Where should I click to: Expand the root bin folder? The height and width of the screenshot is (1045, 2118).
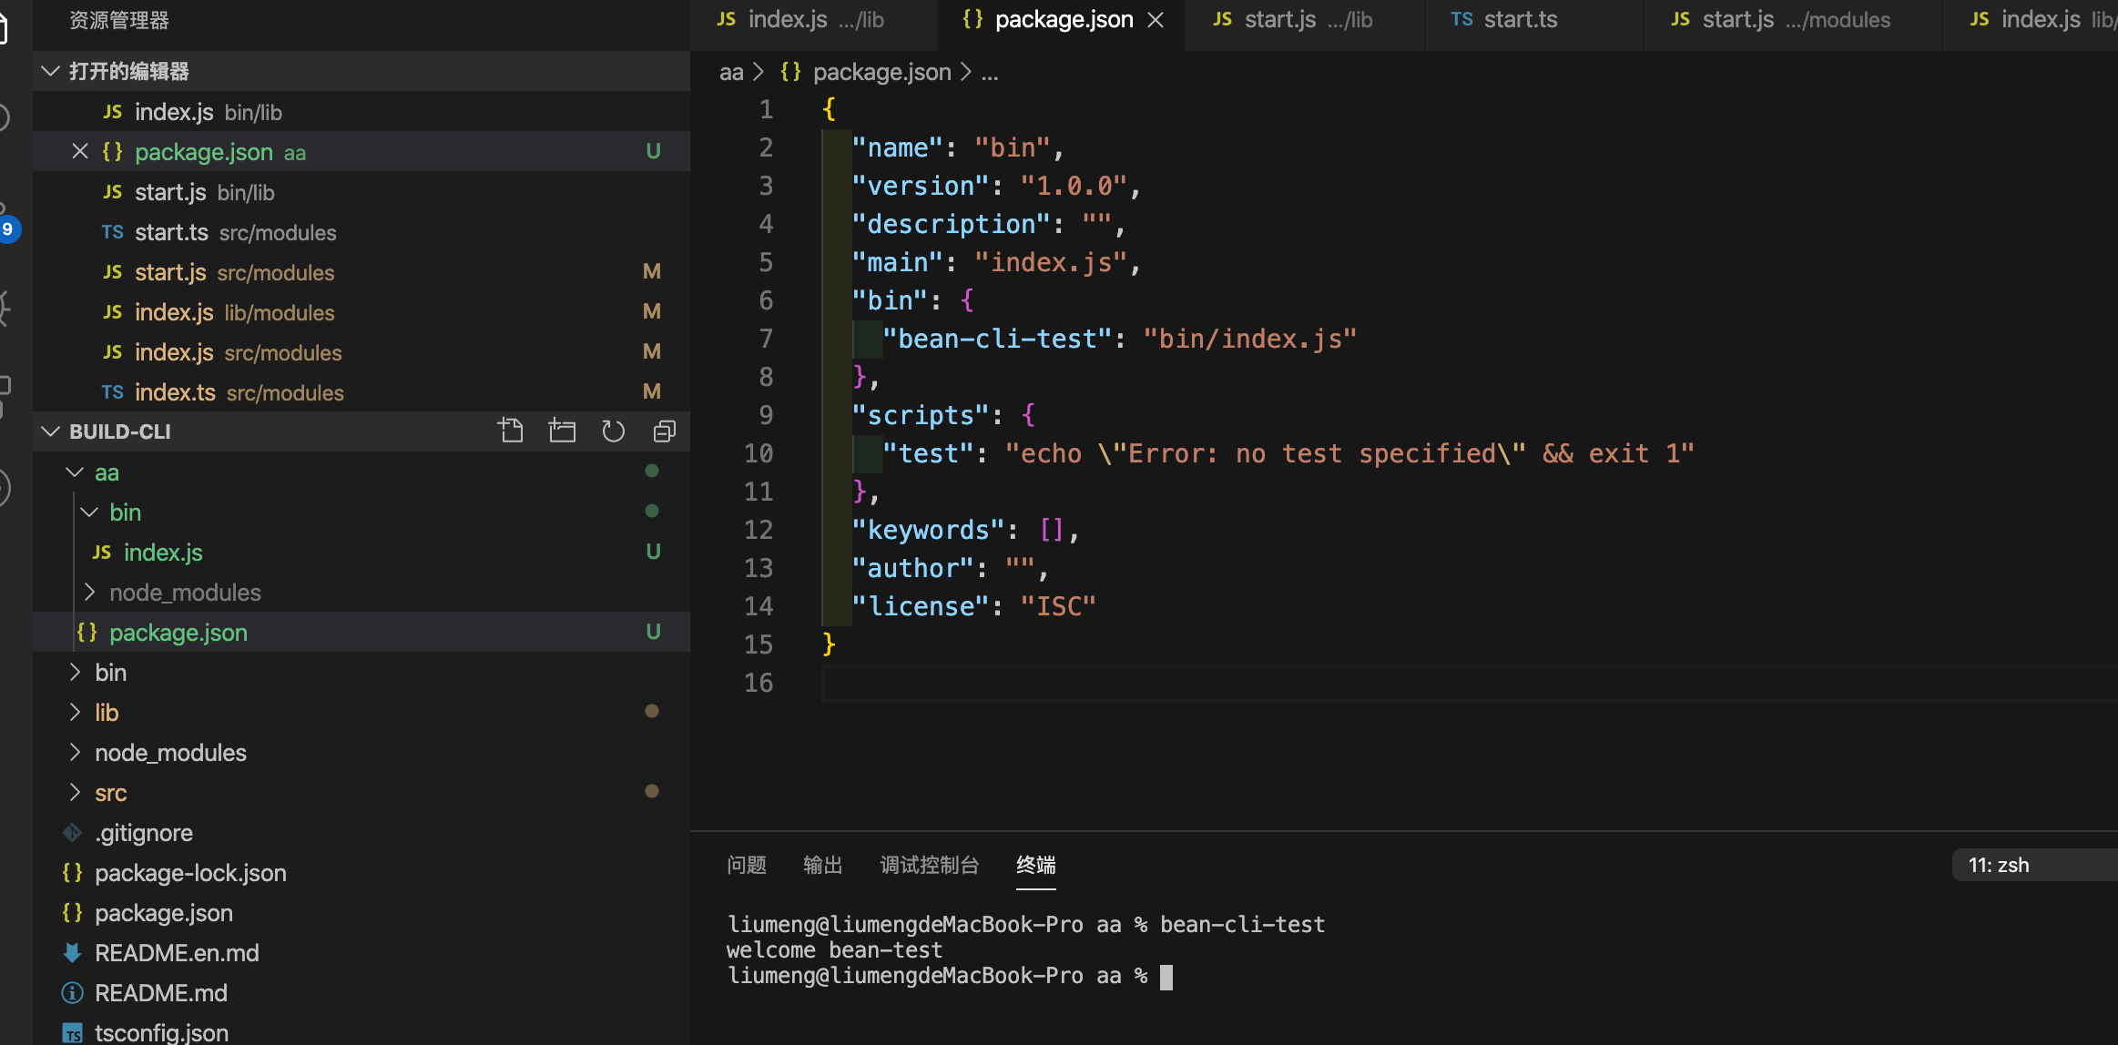pos(75,672)
